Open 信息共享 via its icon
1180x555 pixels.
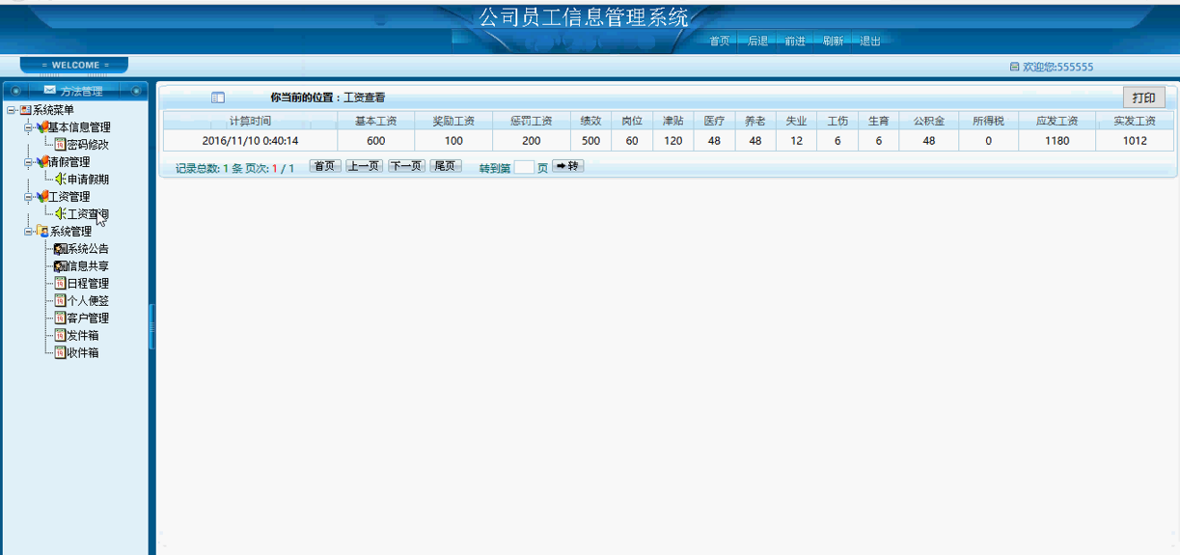click(60, 266)
